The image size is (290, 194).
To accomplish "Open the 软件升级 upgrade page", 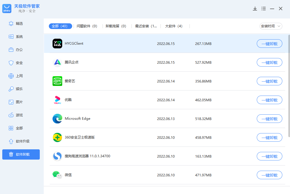I will (x=19, y=141).
